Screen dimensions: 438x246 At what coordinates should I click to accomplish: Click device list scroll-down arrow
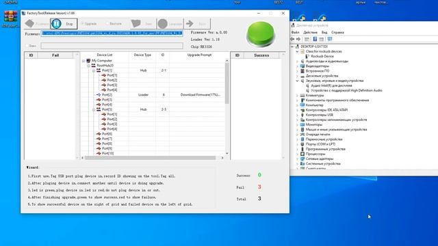(227, 153)
